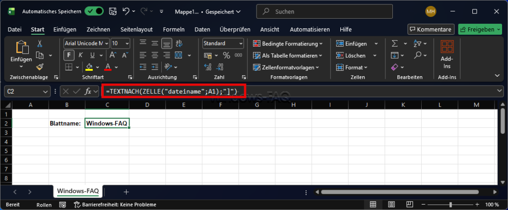
Task: Click the Freigeben share button
Action: (x=480, y=29)
